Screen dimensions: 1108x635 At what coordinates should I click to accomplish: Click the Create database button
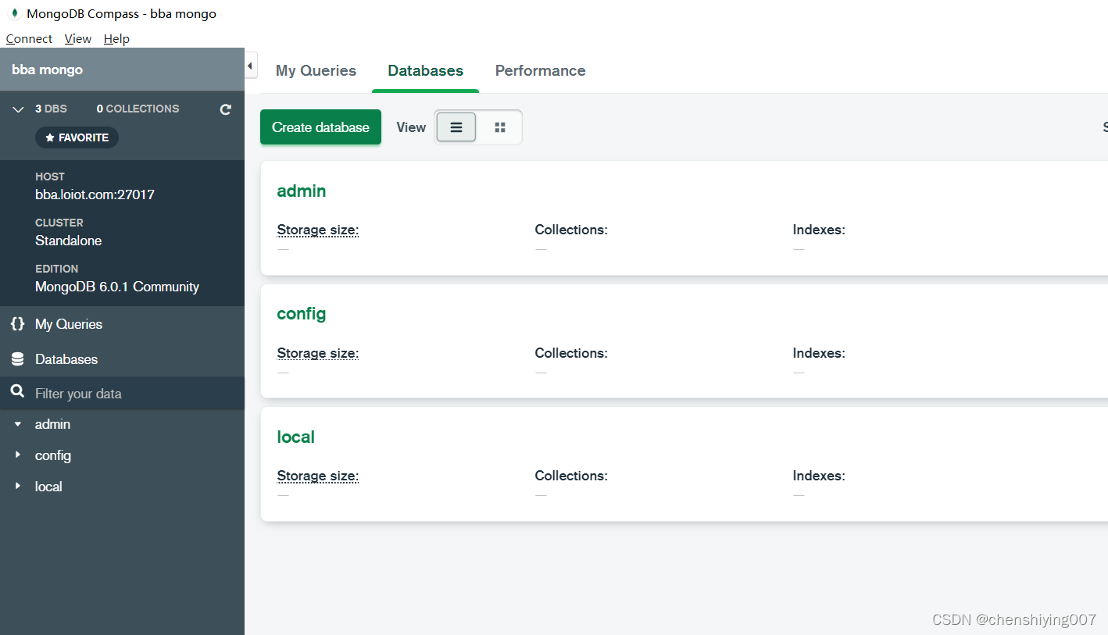320,127
